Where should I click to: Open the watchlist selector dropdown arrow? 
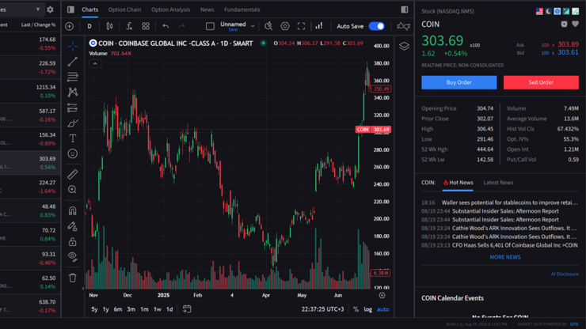click(x=38, y=9)
